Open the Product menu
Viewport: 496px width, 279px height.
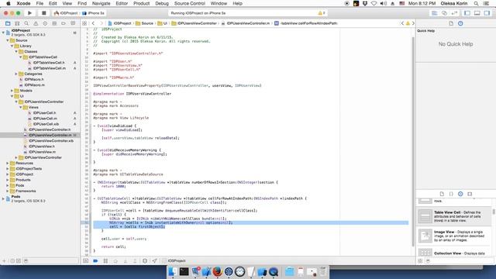[x=141, y=3]
